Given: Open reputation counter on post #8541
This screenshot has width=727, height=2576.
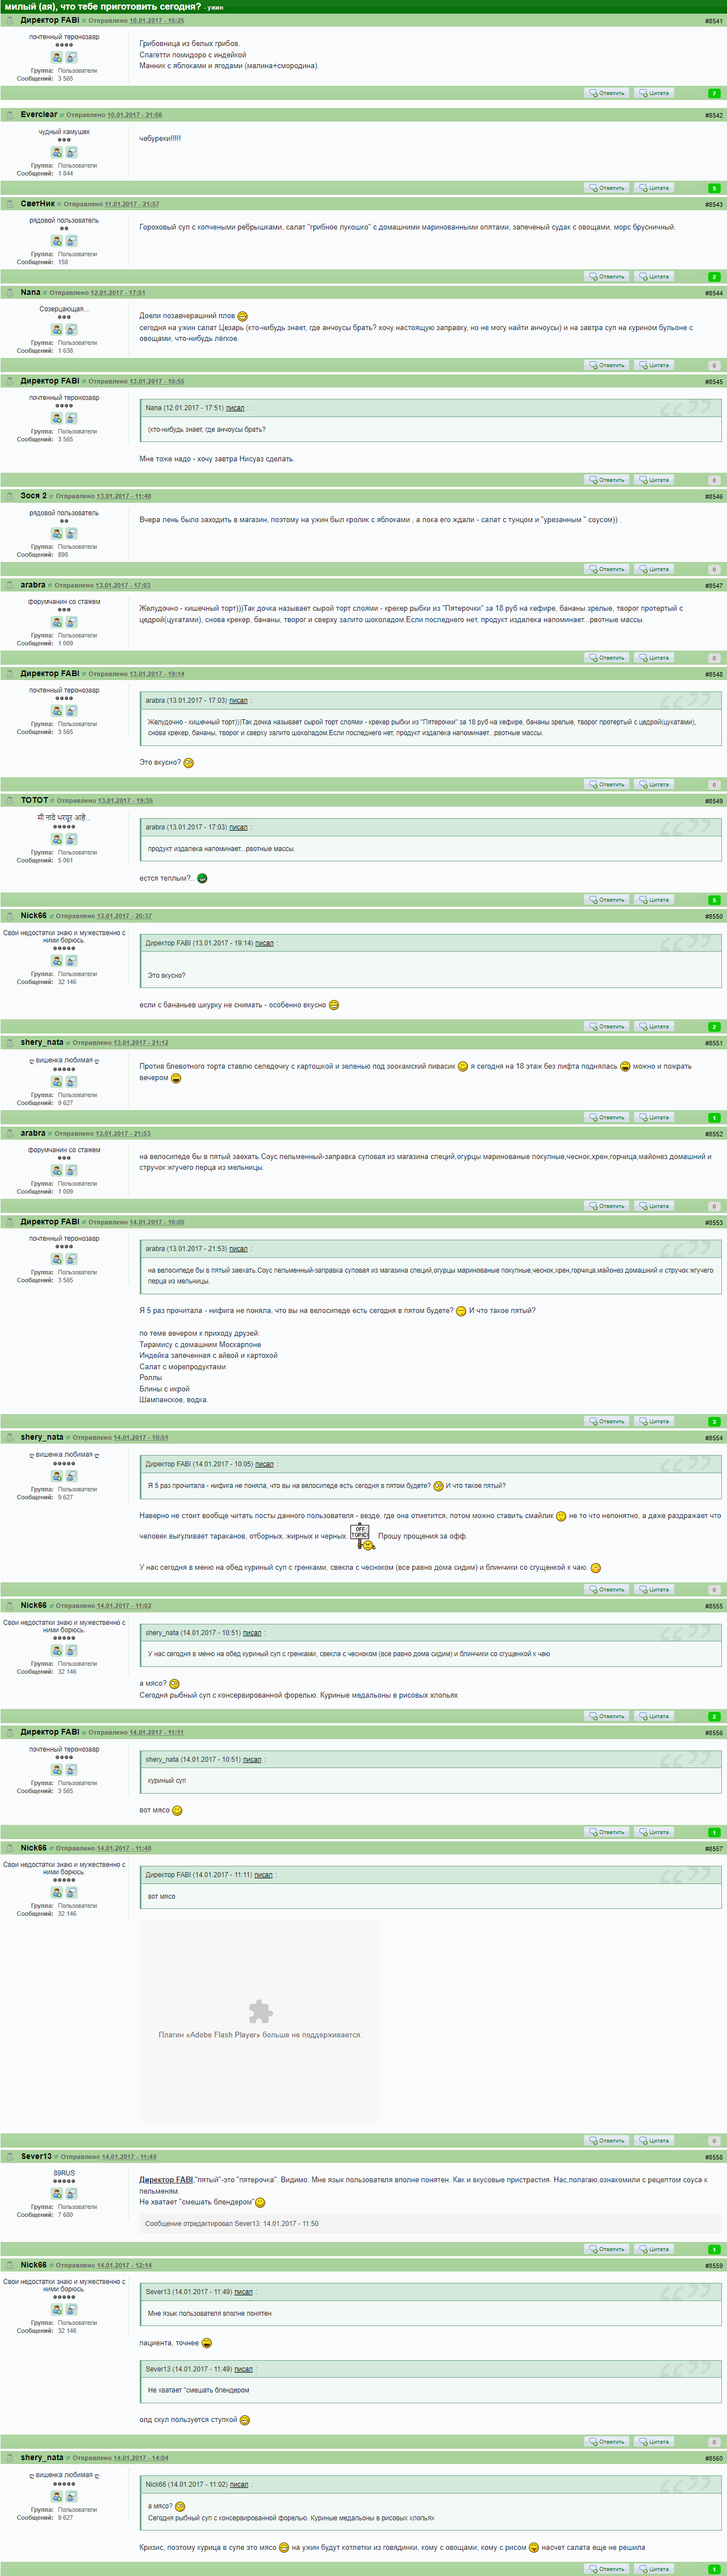Looking at the screenshot, I should tap(714, 93).
